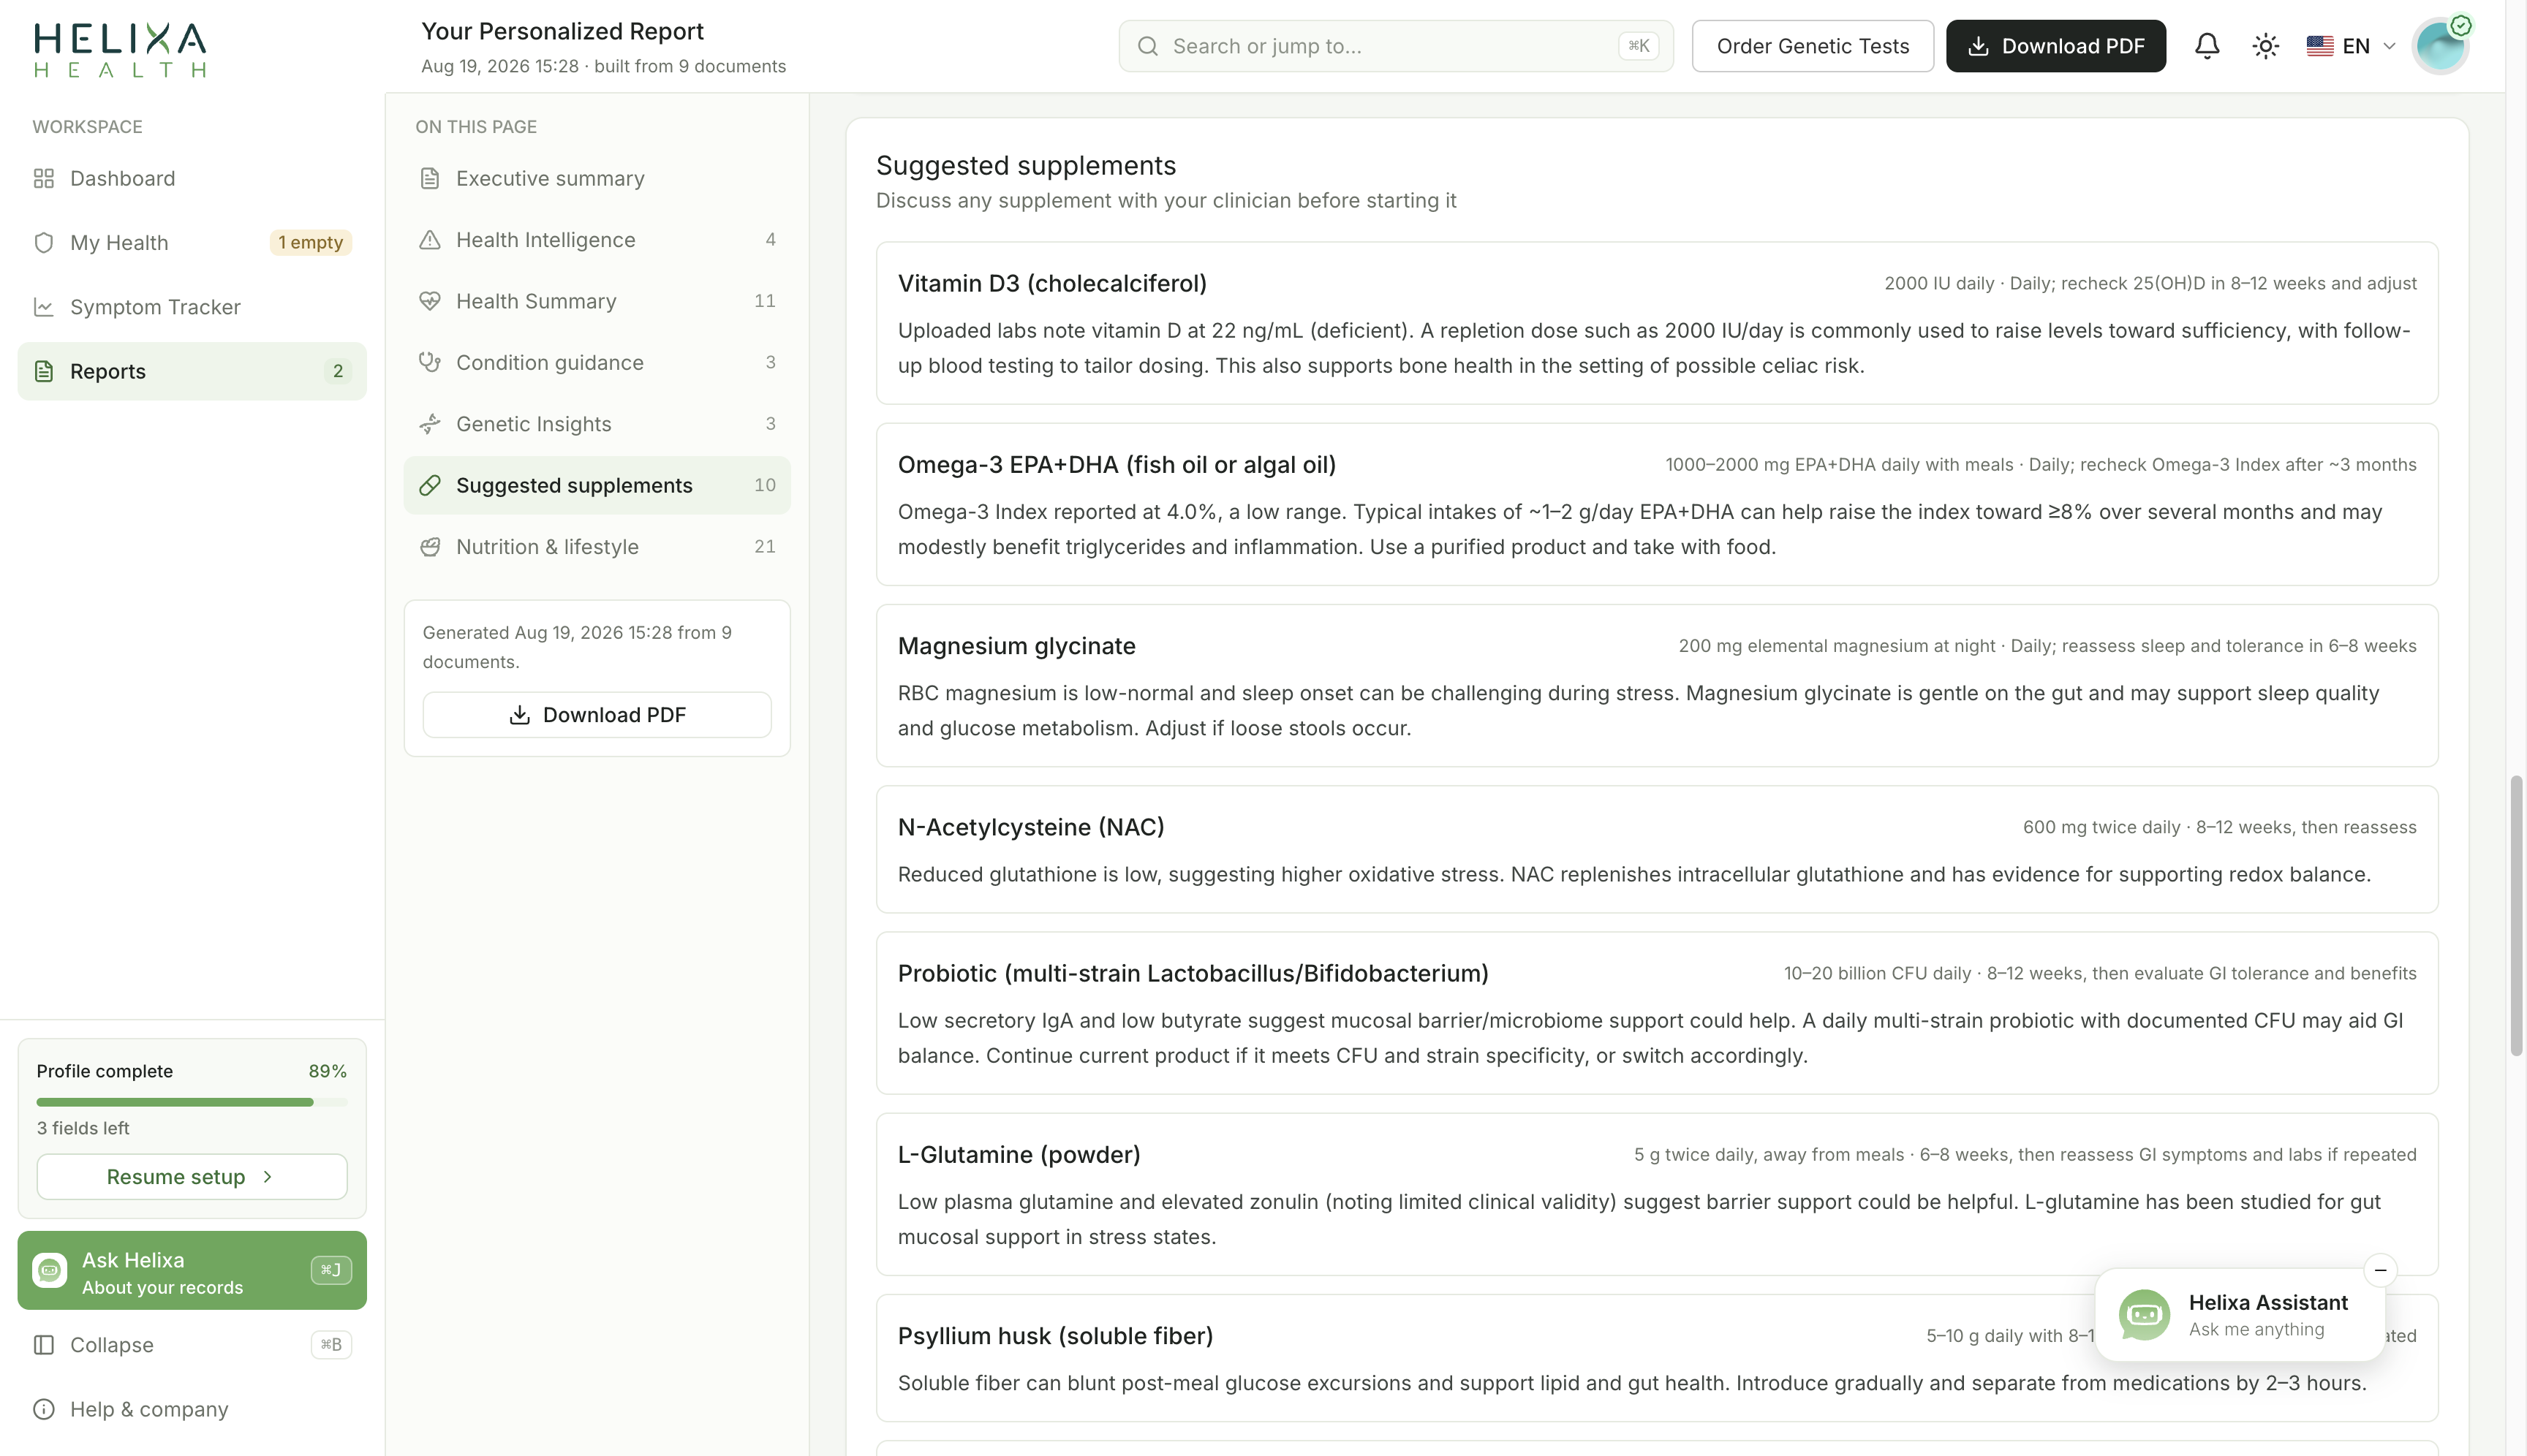Viewport: 2527px width, 1456px height.
Task: Open the notifications bell
Action: pos(2207,46)
